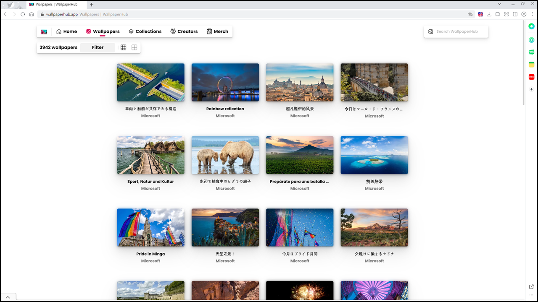538x302 pixels.
Task: Open the Sedona red rocks thumbnail
Action: pyautogui.click(x=374, y=227)
